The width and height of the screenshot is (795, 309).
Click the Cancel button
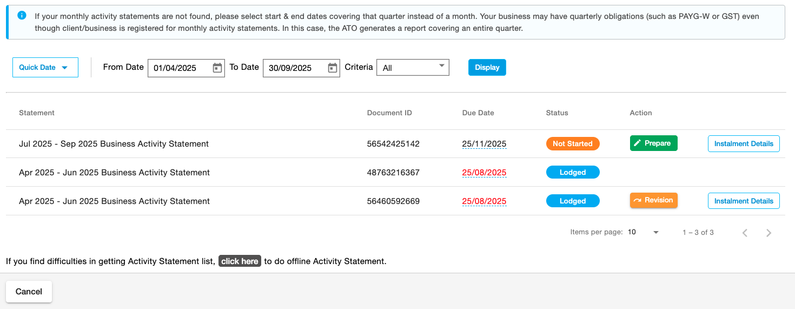pyautogui.click(x=29, y=292)
